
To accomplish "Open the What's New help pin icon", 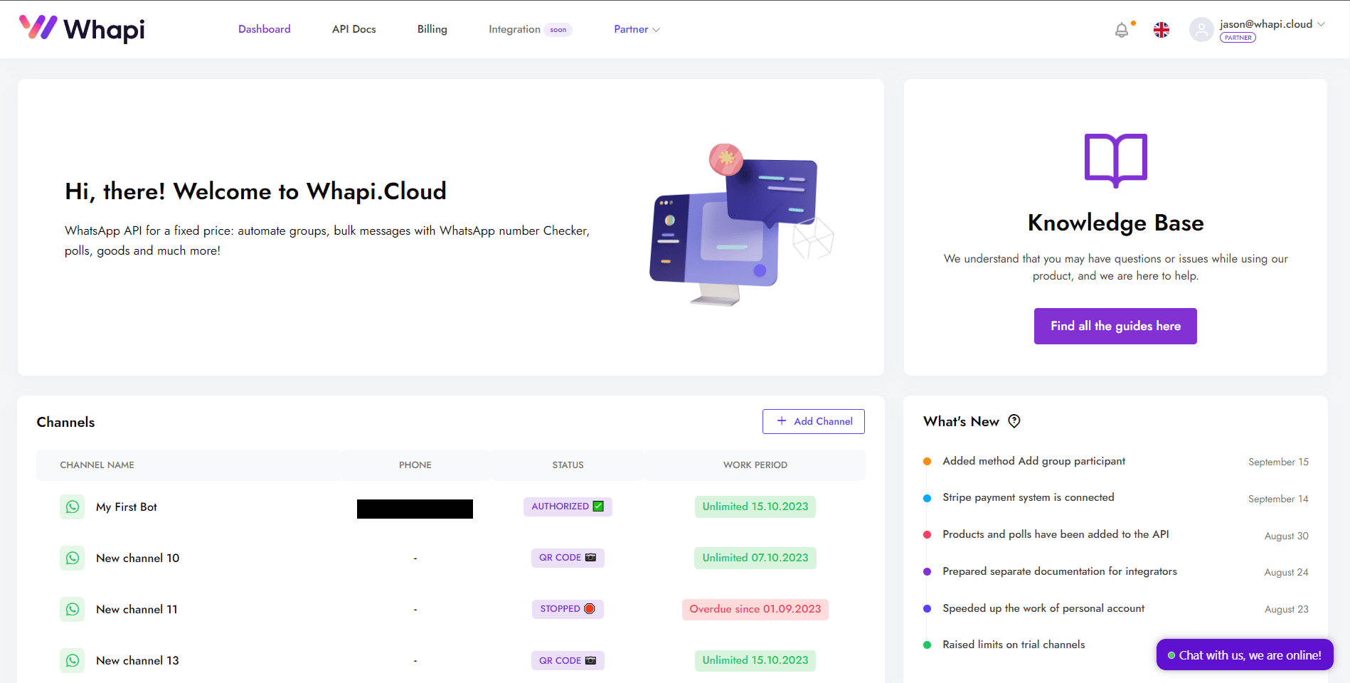I will (1014, 421).
